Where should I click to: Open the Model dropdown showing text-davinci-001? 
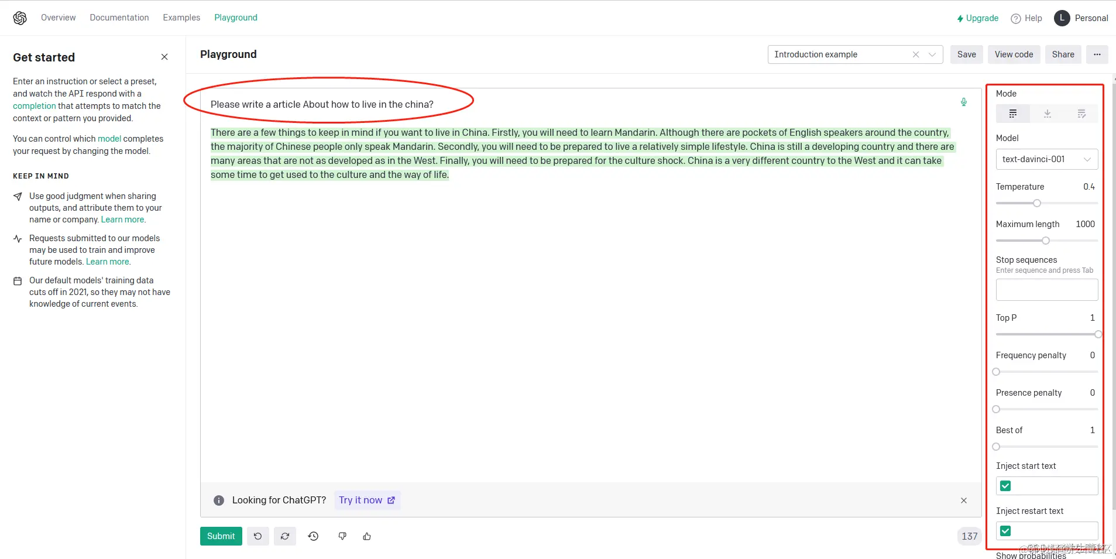coord(1046,159)
